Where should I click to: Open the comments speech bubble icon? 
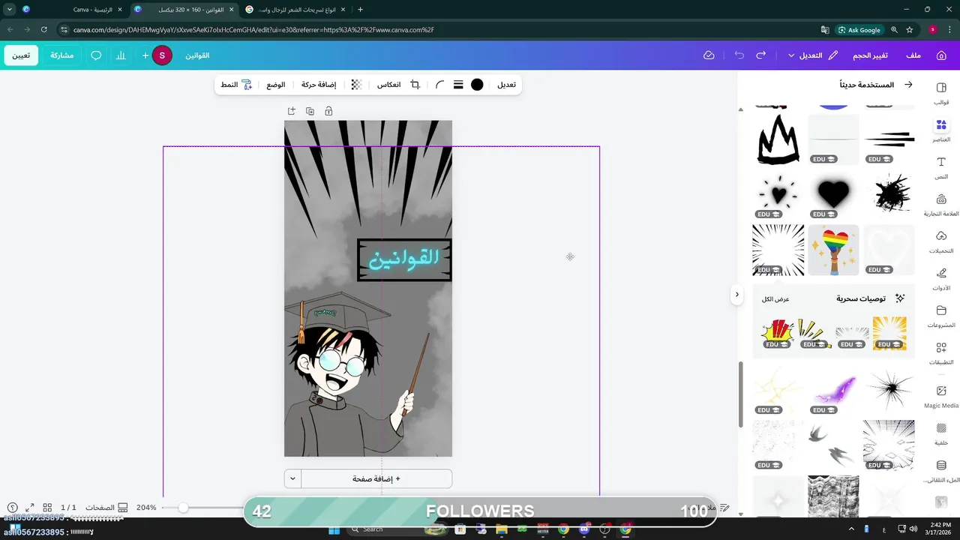[x=96, y=55]
